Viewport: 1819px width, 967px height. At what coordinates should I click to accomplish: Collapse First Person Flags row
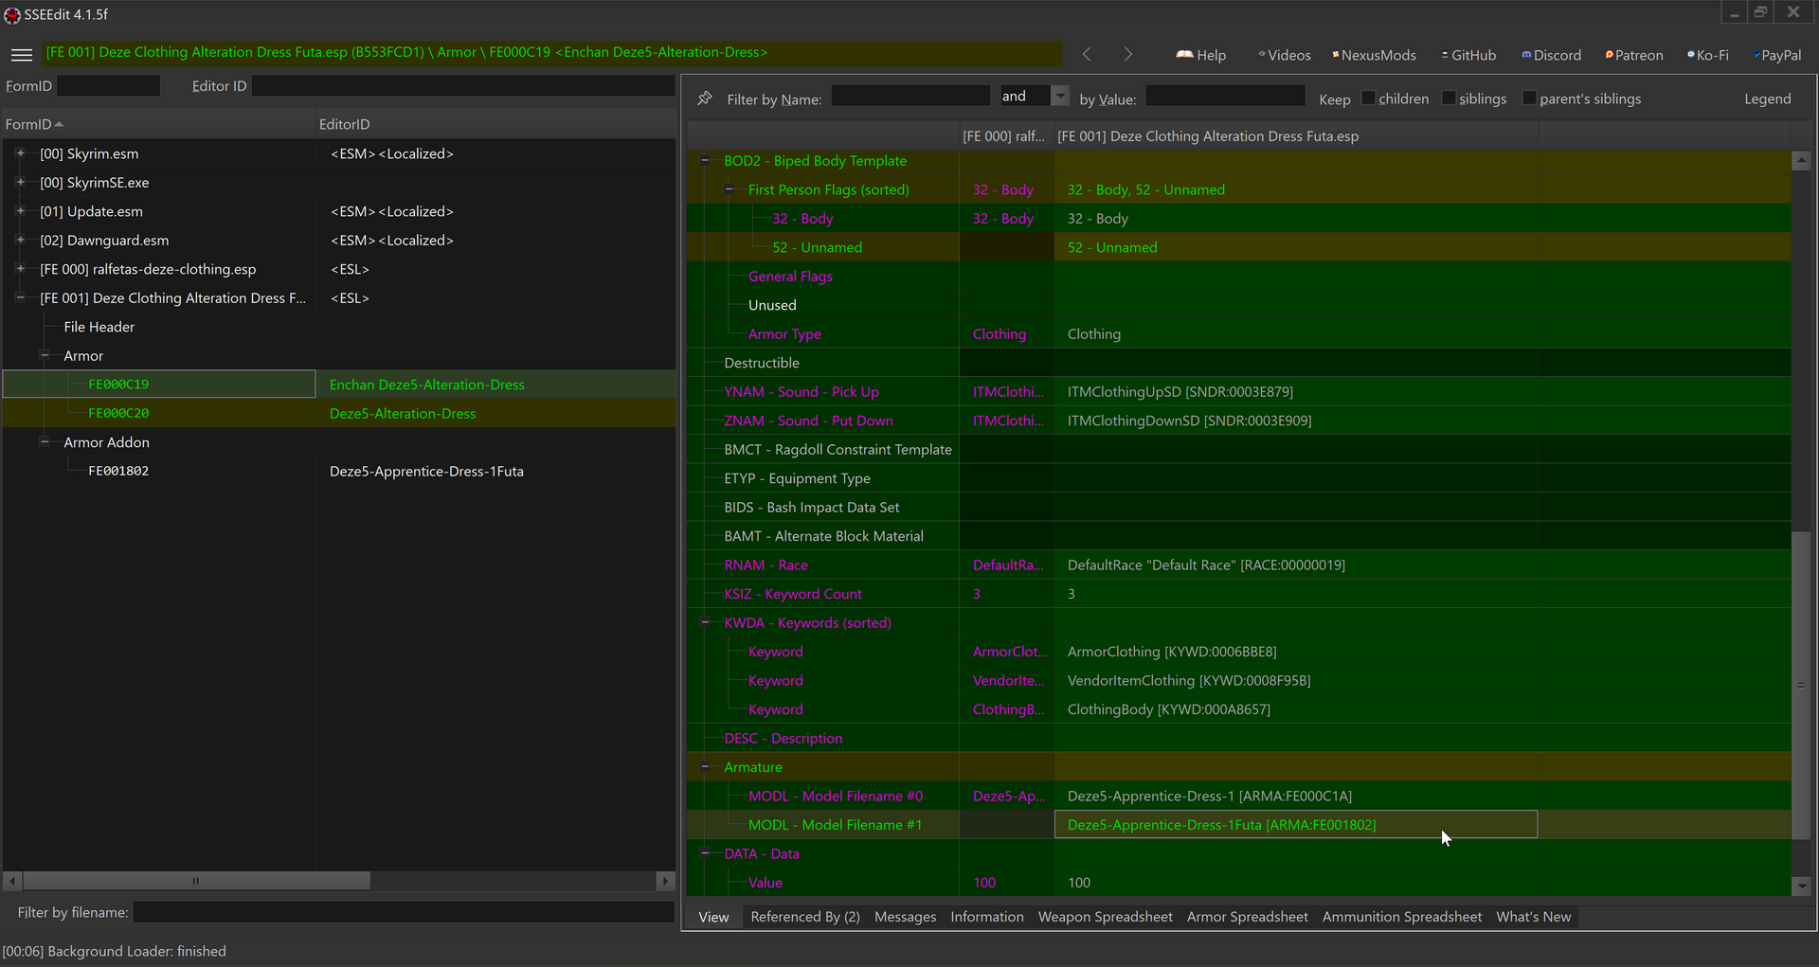click(729, 189)
